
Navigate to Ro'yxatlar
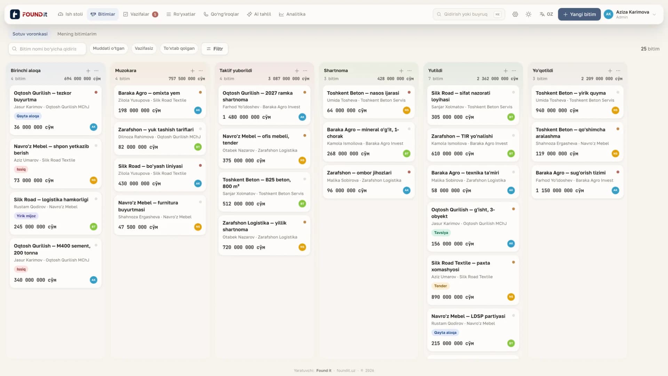point(181,14)
